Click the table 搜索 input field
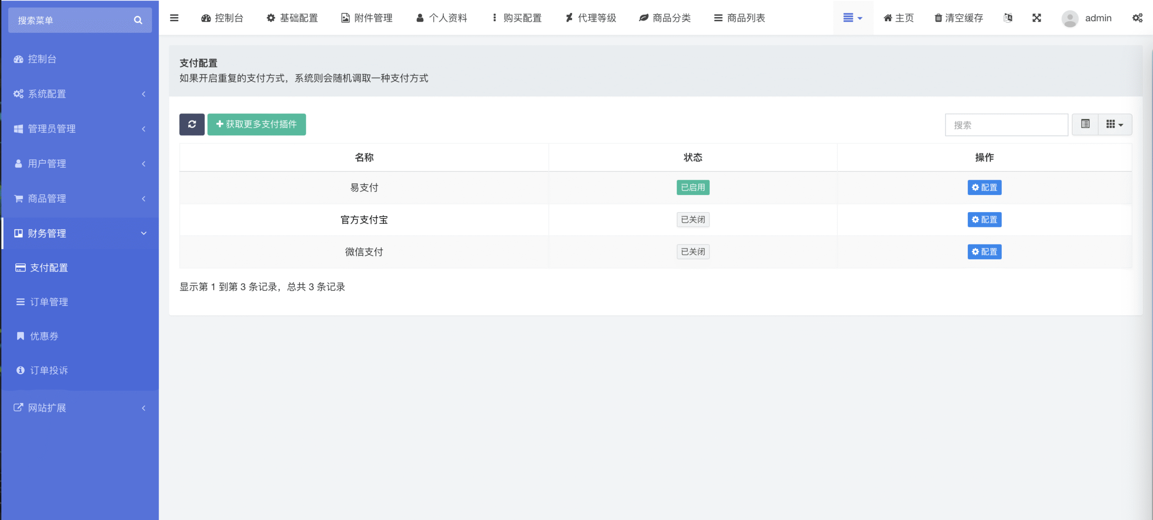 (x=1006, y=125)
